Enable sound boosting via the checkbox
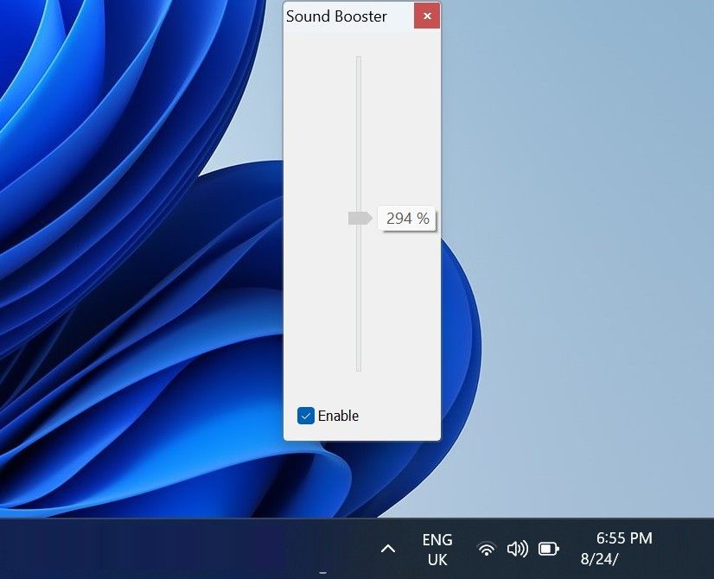The width and height of the screenshot is (714, 579). [304, 416]
